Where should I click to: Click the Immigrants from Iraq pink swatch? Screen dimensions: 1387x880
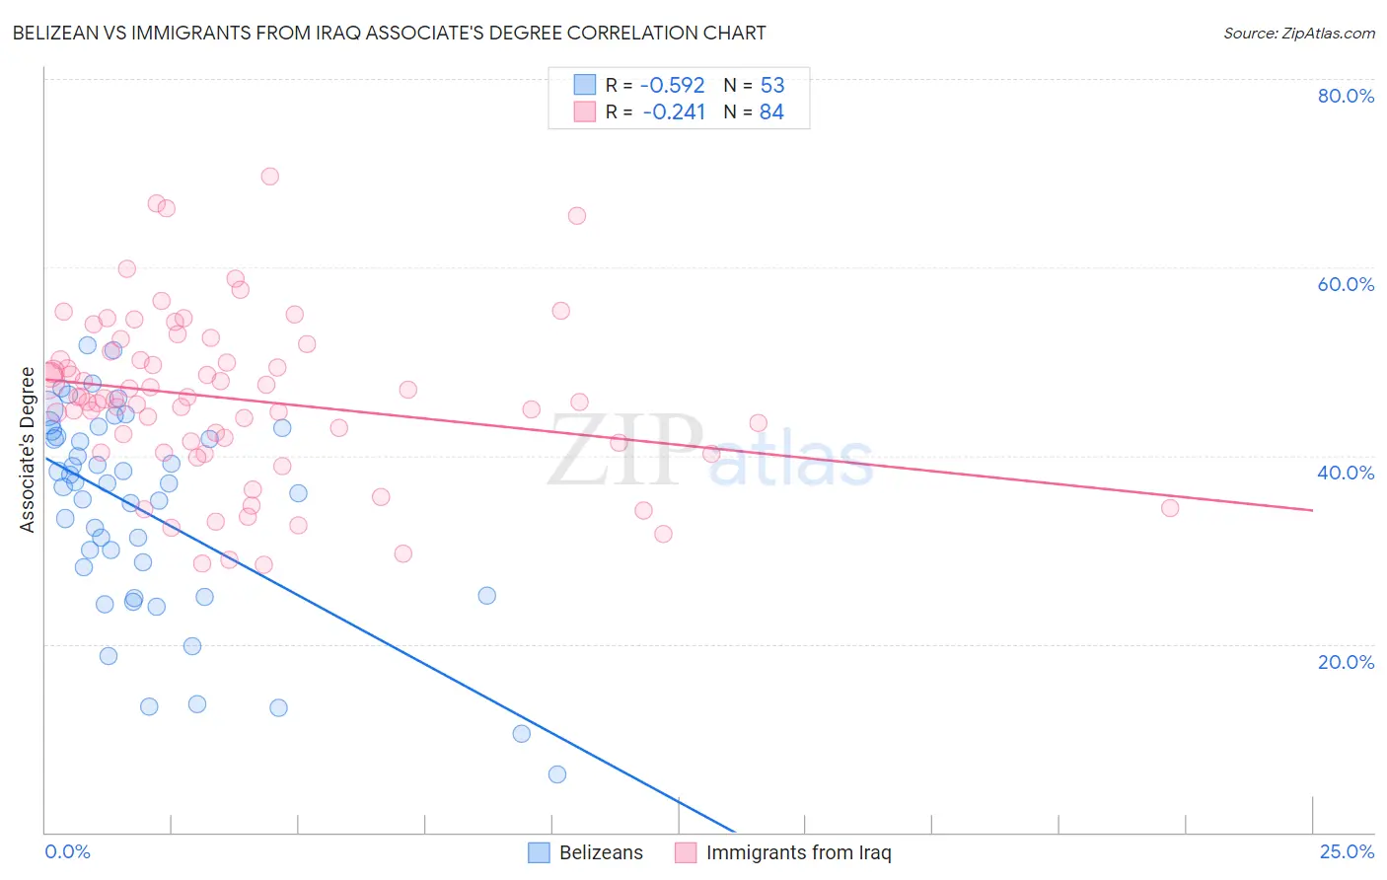click(686, 852)
